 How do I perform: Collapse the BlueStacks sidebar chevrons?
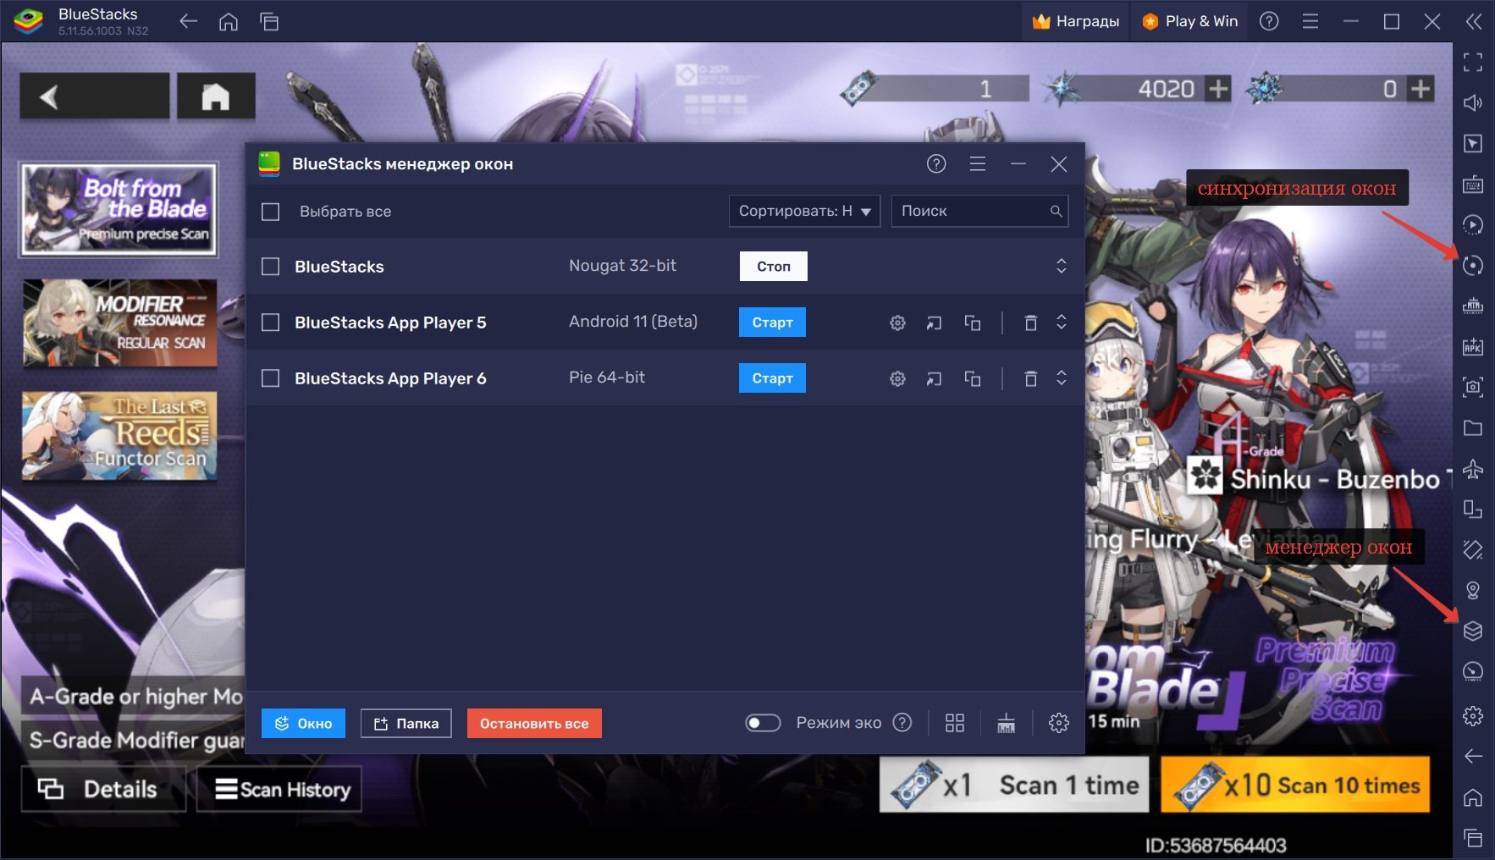click(x=1473, y=22)
